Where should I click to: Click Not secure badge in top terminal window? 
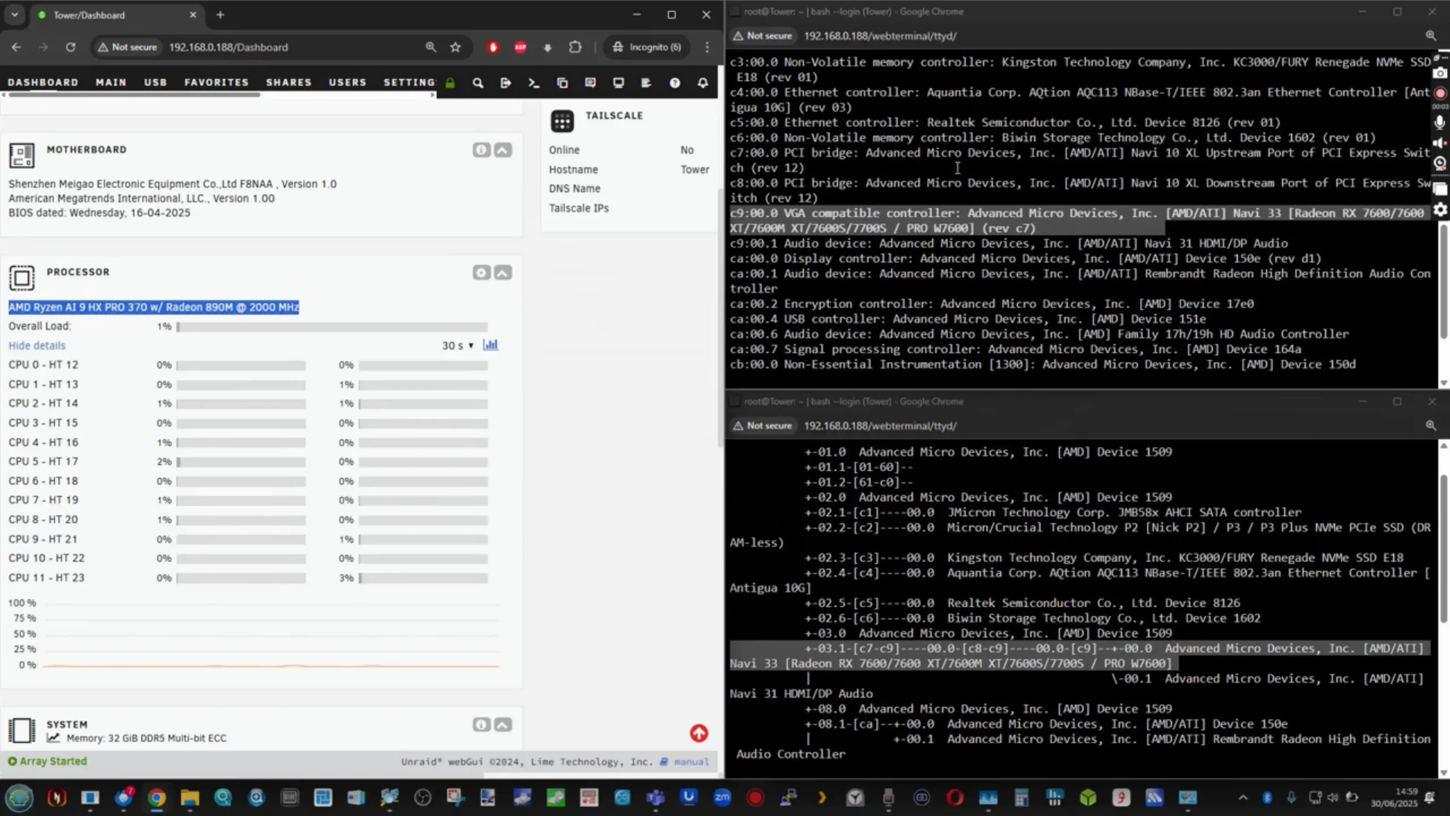tap(762, 36)
